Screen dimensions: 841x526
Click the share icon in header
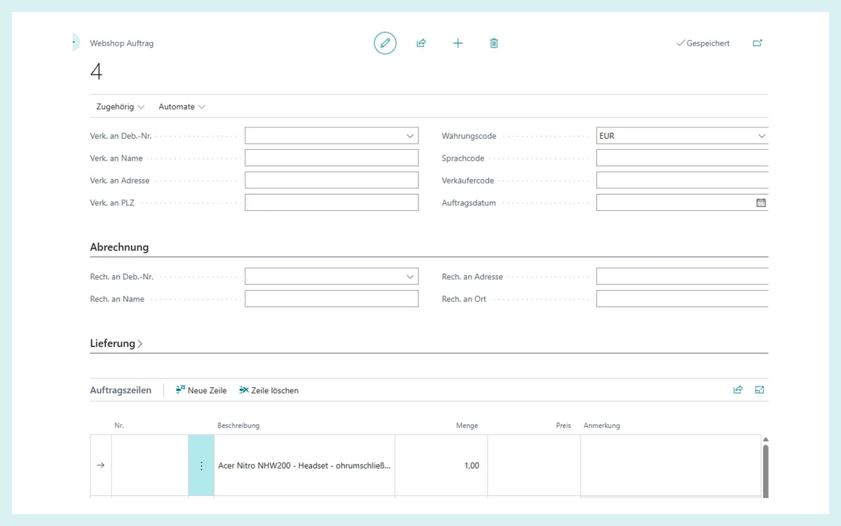tap(421, 43)
